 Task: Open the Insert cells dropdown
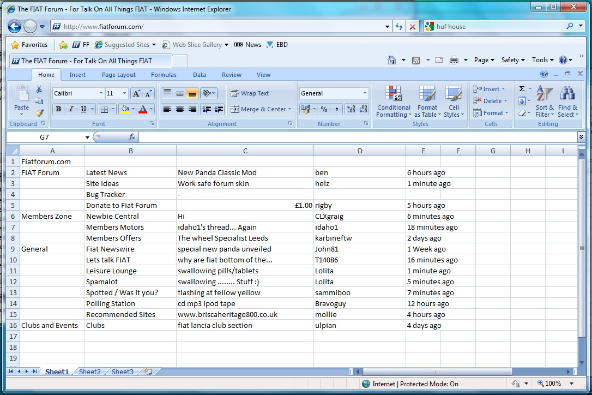490,89
